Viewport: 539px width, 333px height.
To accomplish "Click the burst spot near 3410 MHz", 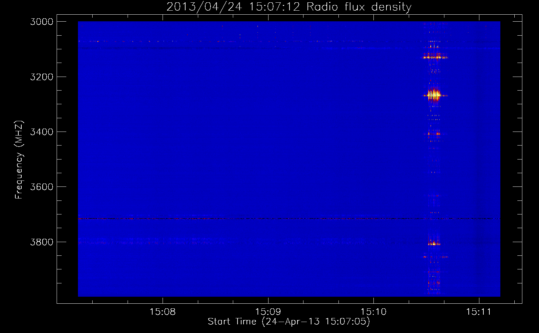I will point(434,134).
